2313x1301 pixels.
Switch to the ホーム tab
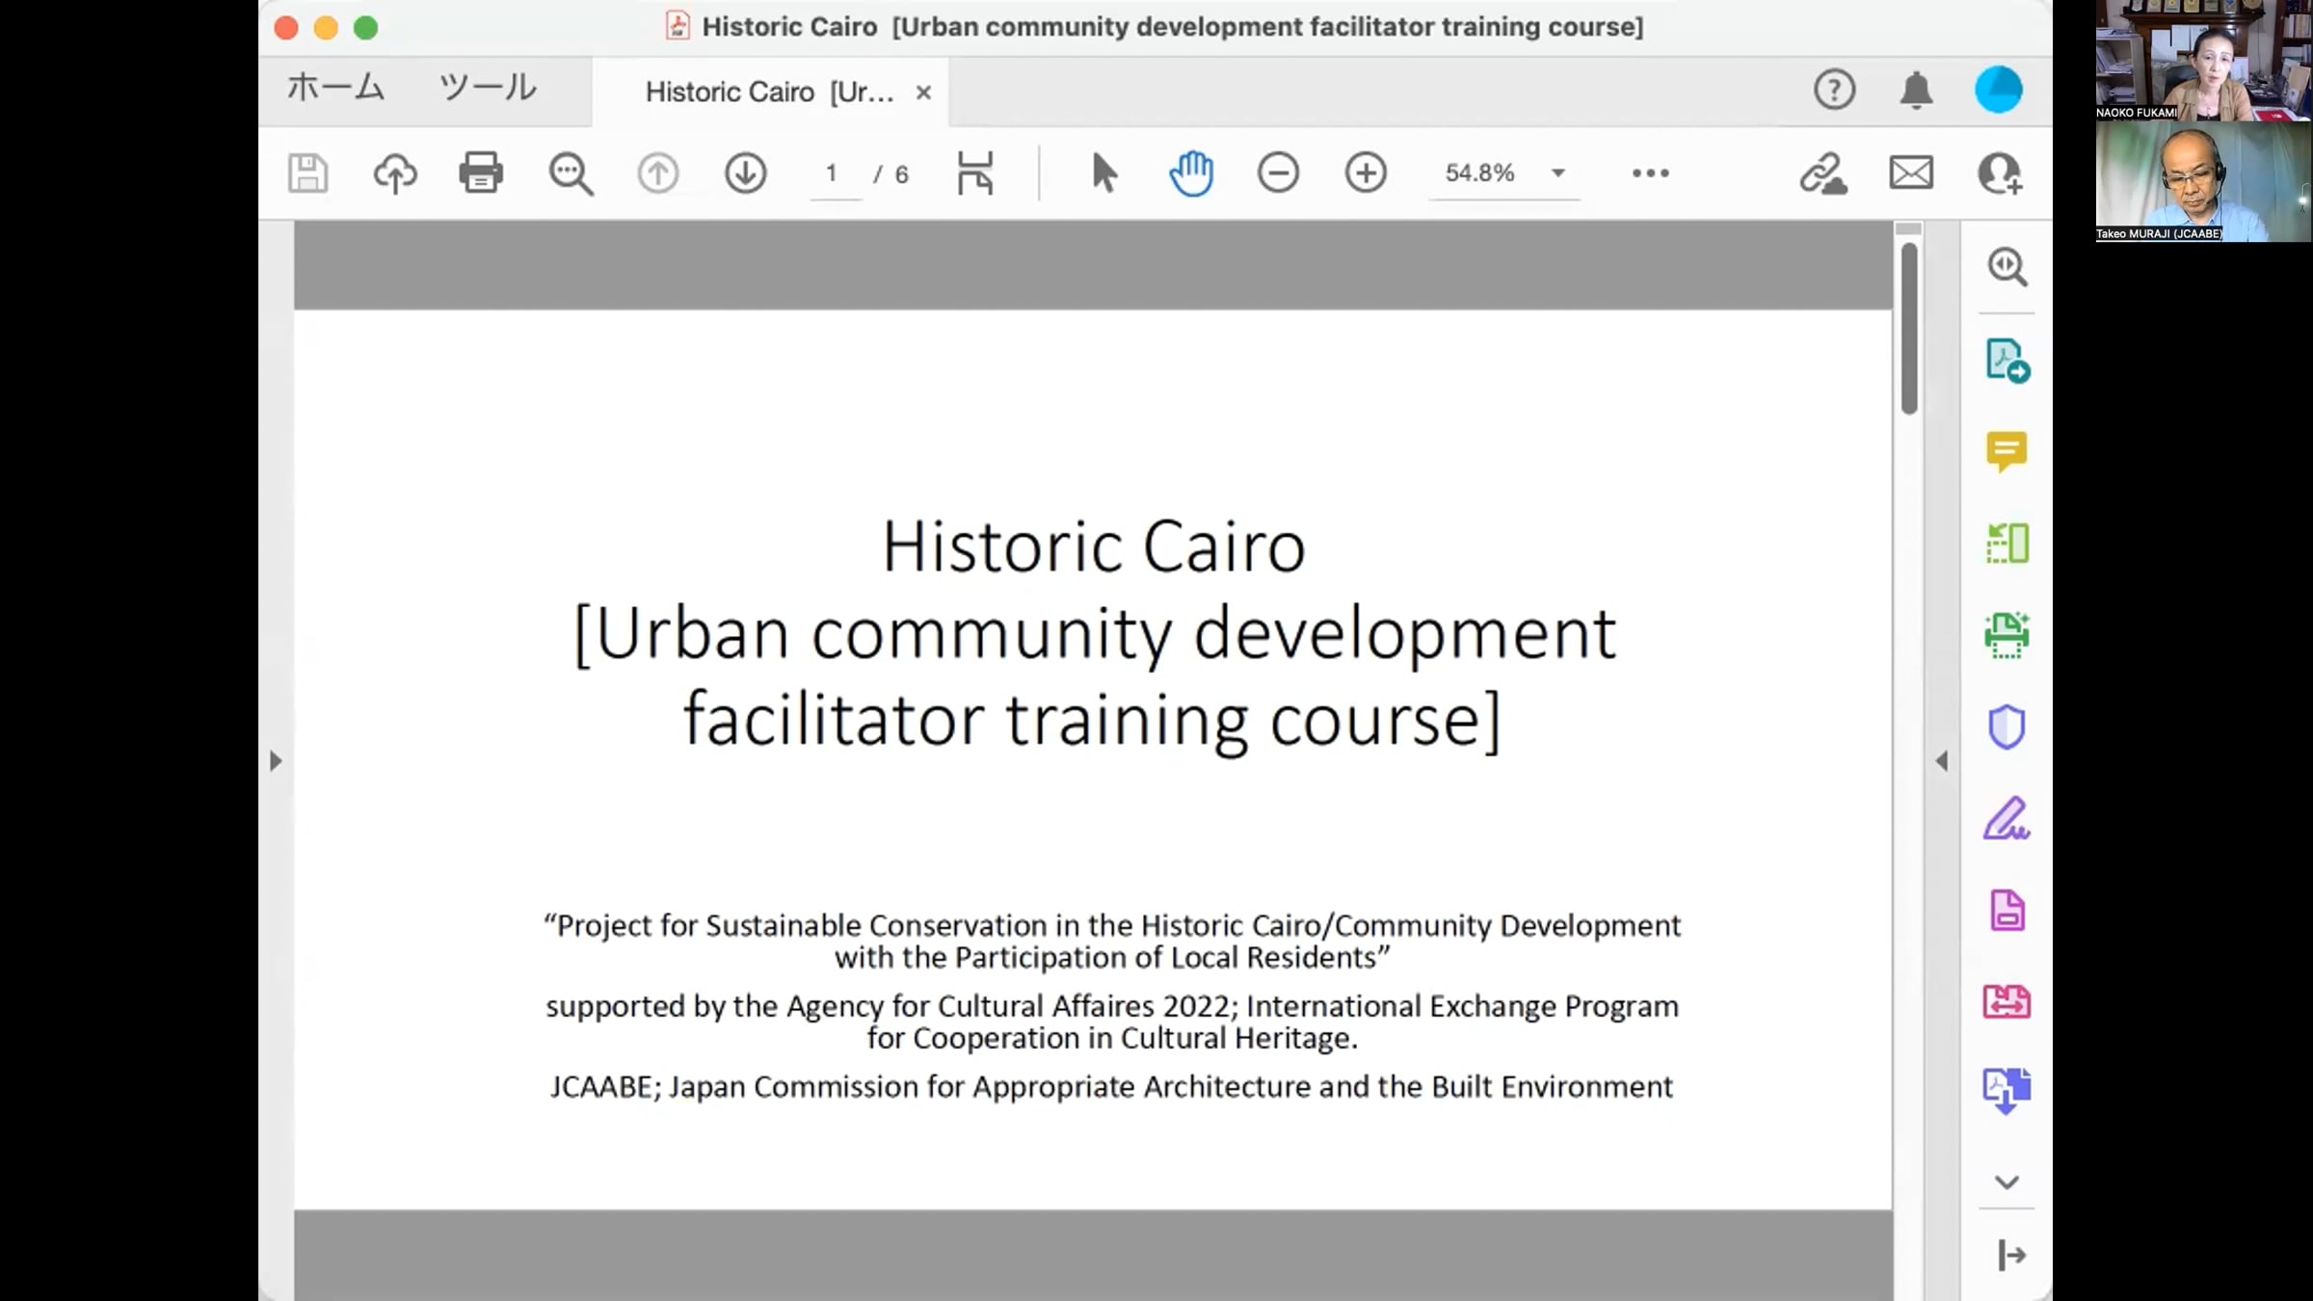[335, 89]
